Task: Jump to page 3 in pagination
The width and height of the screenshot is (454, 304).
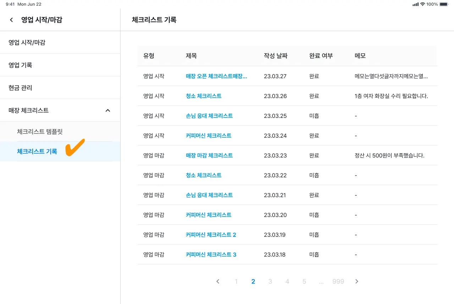Action: click(x=270, y=281)
